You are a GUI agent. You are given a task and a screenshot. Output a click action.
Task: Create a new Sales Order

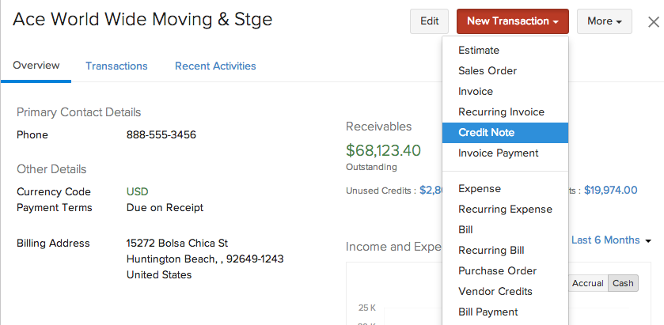488,71
